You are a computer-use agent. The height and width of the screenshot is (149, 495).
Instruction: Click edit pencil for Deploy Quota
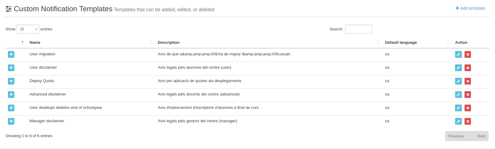tap(458, 81)
